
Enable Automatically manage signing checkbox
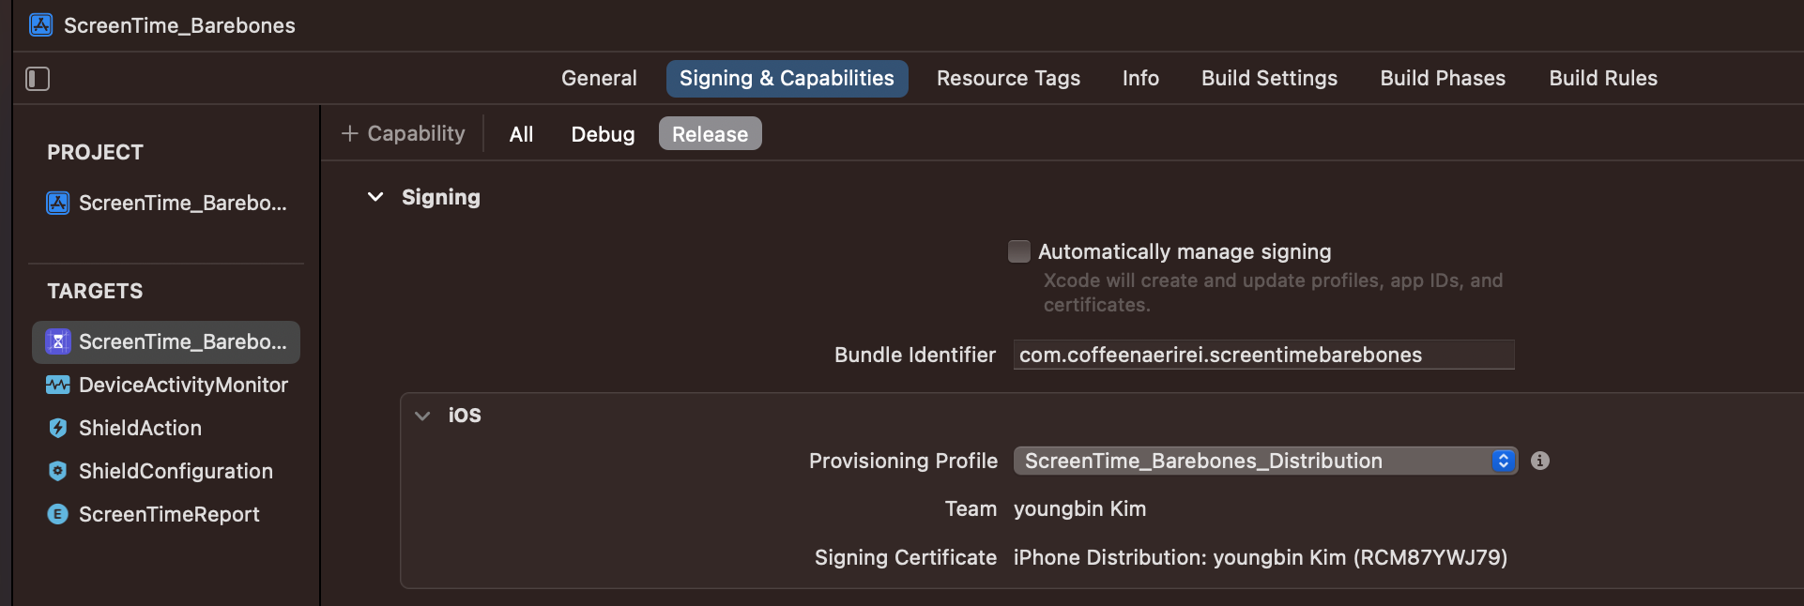1018,251
